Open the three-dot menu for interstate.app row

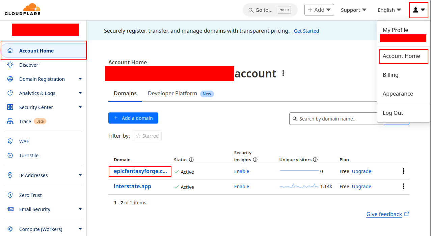pyautogui.click(x=403, y=186)
